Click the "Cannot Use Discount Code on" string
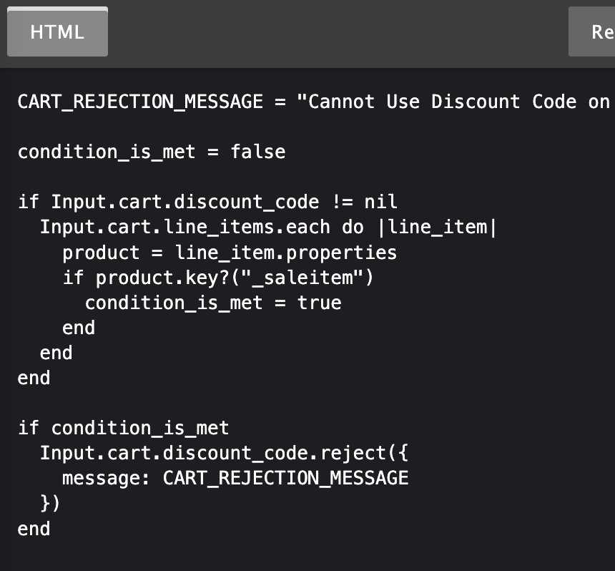The image size is (615, 571). click(458, 102)
